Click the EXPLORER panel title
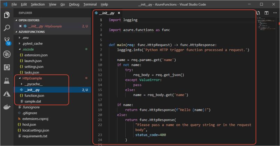This screenshot has width=280, height=146. pyautogui.click(x=25, y=13)
